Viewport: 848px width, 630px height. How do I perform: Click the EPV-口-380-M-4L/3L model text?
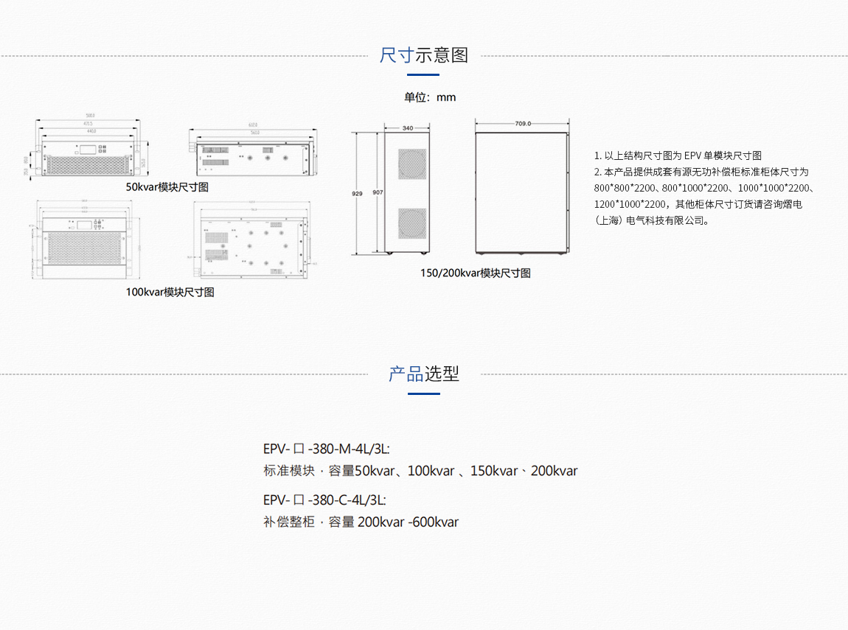tap(326, 449)
